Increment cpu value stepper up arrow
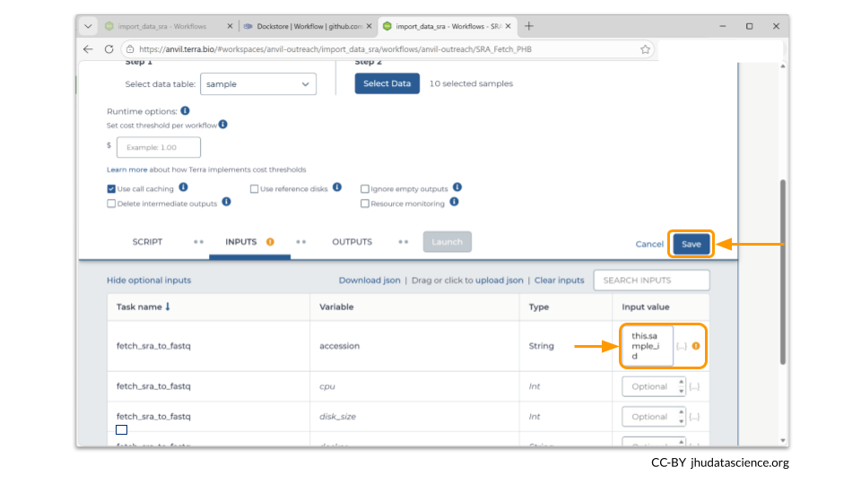The width and height of the screenshot is (861, 484). [681, 382]
